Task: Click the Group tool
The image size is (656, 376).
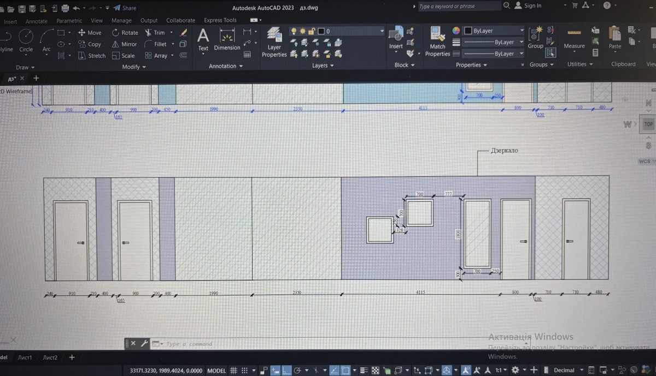Action: click(x=536, y=37)
